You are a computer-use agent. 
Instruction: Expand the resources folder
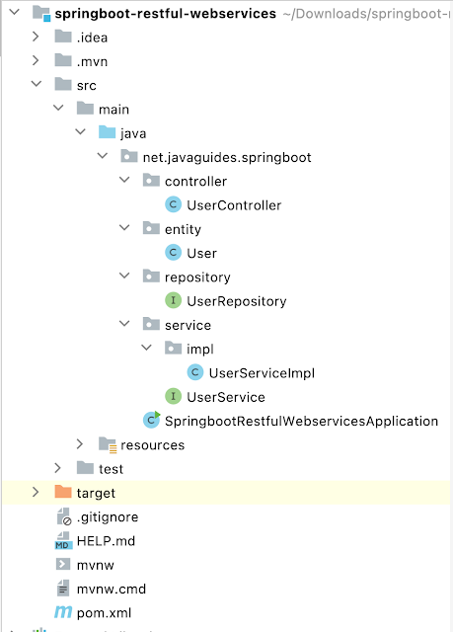click(80, 444)
